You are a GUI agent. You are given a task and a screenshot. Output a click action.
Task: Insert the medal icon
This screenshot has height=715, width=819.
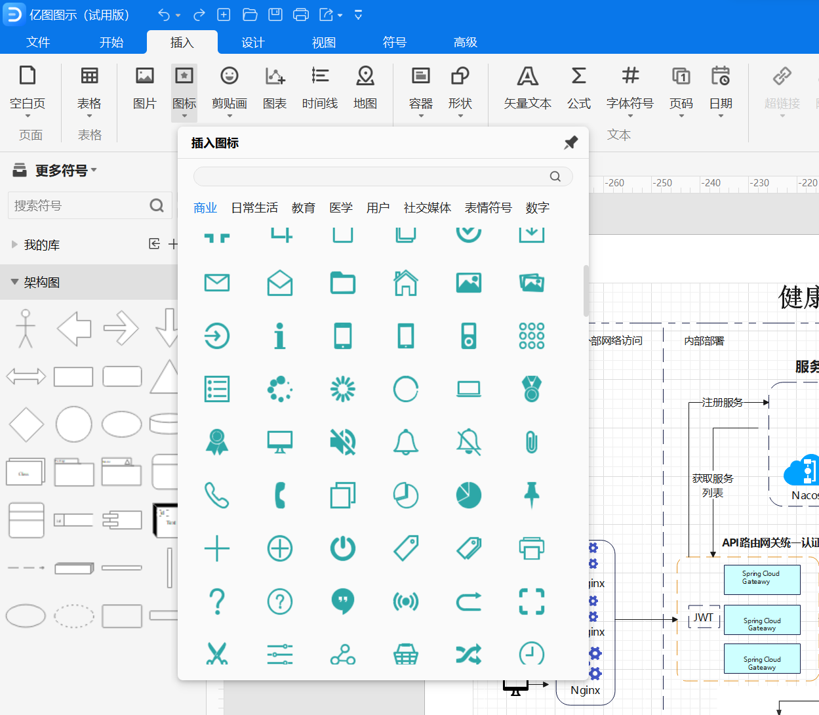tap(532, 389)
